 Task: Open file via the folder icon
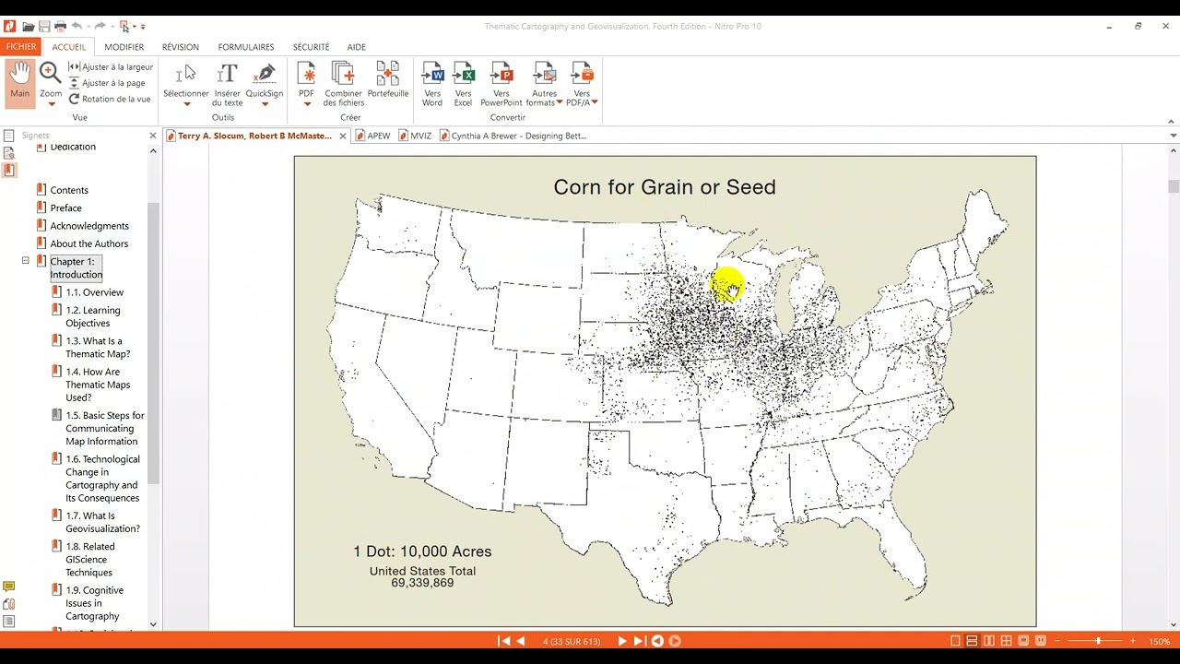tap(29, 27)
